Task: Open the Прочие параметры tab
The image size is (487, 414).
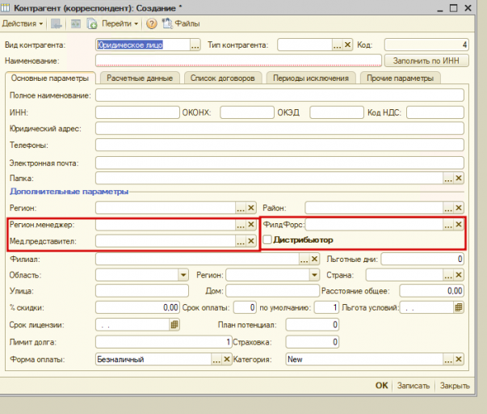Action: (x=400, y=78)
